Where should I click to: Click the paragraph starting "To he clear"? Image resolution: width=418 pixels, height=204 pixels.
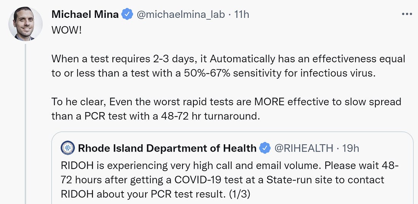(226, 109)
